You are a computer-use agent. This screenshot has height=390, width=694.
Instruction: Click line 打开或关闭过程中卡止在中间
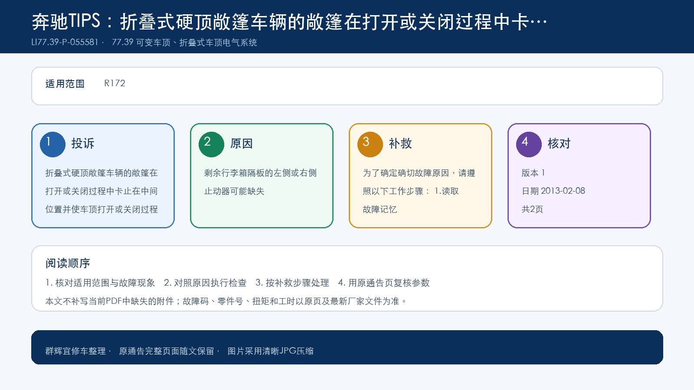(x=101, y=191)
